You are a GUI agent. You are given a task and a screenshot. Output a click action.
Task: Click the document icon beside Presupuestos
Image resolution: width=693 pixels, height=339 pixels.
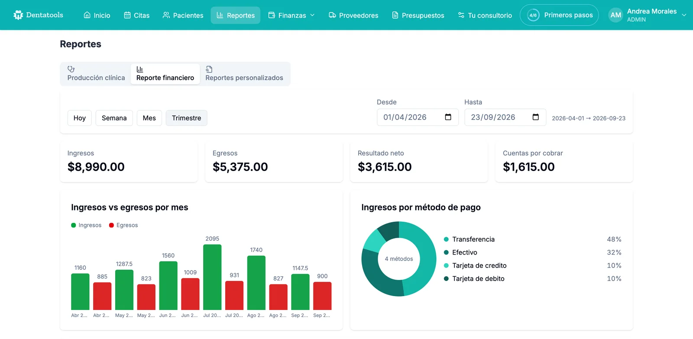[395, 15]
